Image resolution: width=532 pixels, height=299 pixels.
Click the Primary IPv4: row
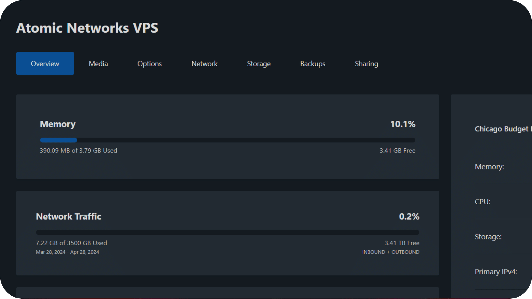tap(496, 272)
